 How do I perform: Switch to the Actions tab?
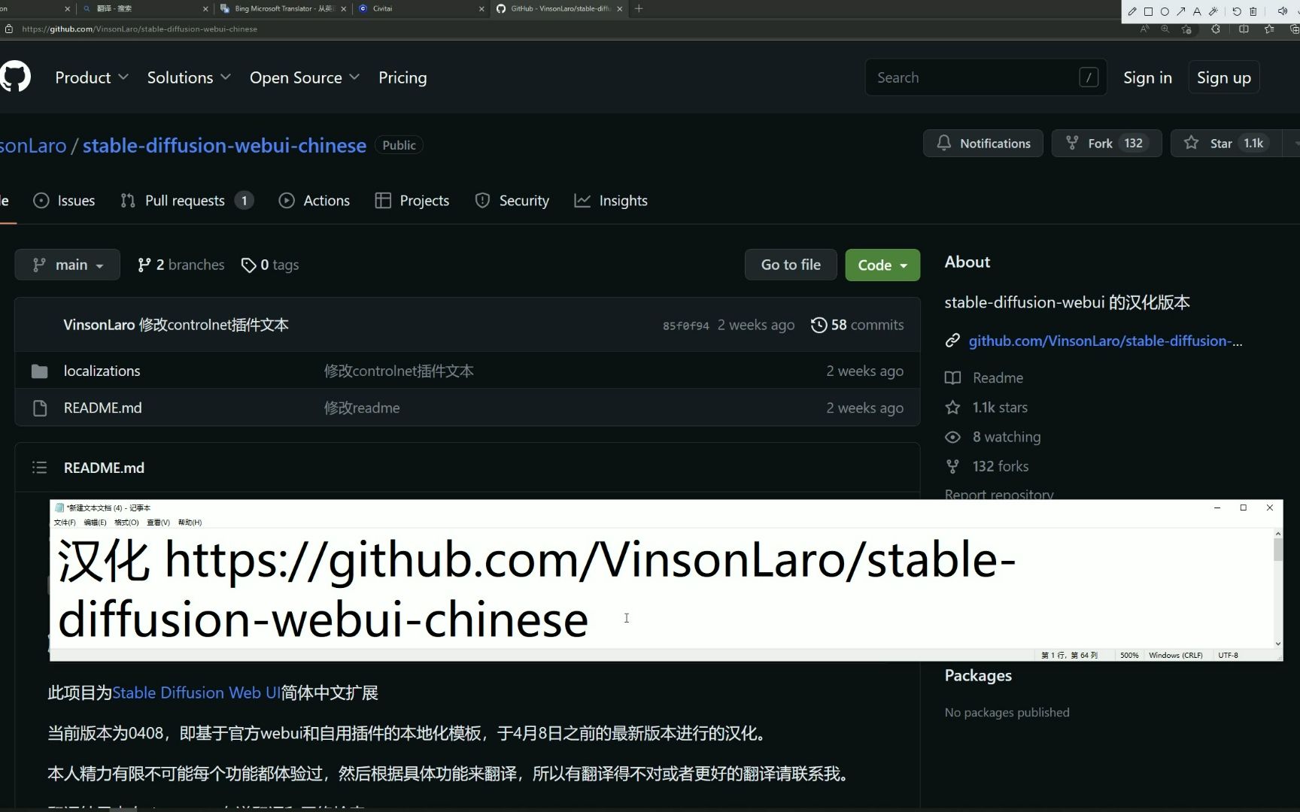[x=314, y=200]
